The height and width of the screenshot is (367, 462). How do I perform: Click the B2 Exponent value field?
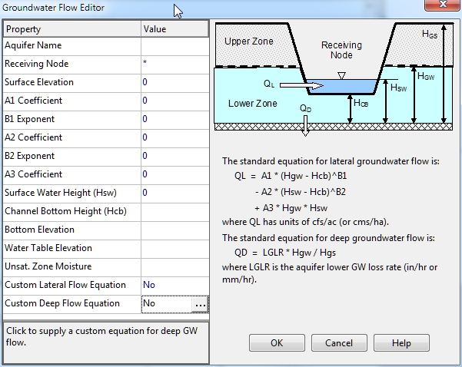(x=175, y=157)
